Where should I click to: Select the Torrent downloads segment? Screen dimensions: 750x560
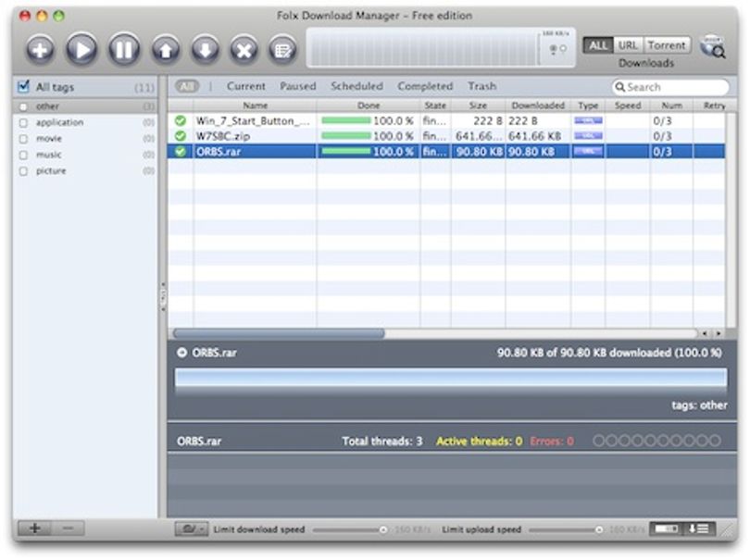click(x=667, y=45)
